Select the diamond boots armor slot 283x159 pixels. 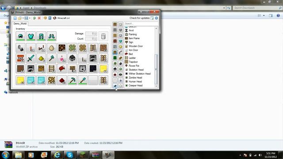point(52,36)
